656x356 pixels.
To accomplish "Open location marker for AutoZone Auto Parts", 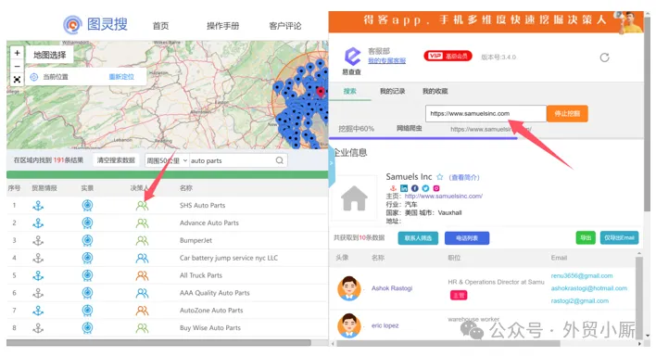I will point(87,311).
